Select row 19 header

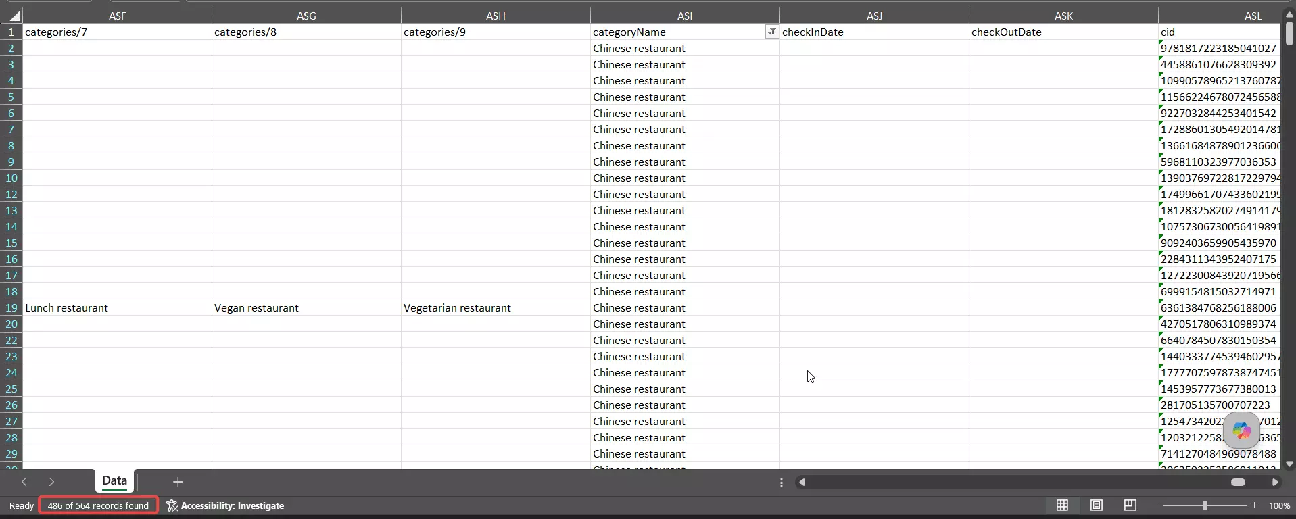pyautogui.click(x=11, y=307)
